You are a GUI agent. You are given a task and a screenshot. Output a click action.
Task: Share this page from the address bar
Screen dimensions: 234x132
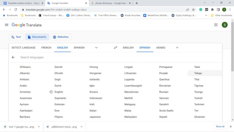(x=187, y=10)
